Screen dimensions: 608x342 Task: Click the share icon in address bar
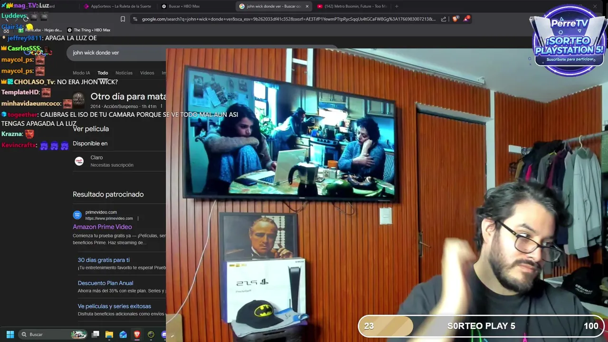(444, 19)
